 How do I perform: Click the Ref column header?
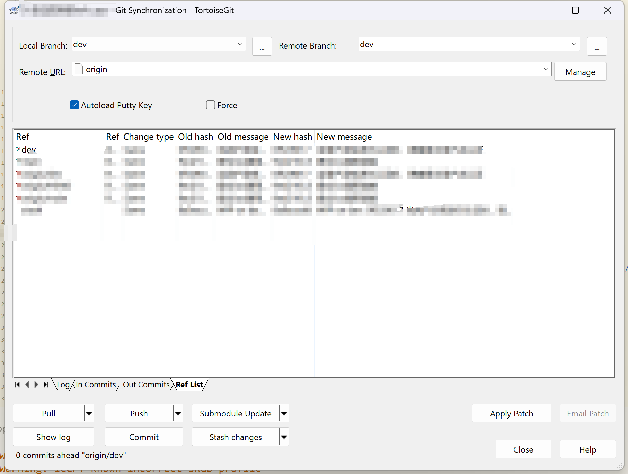[x=59, y=137]
